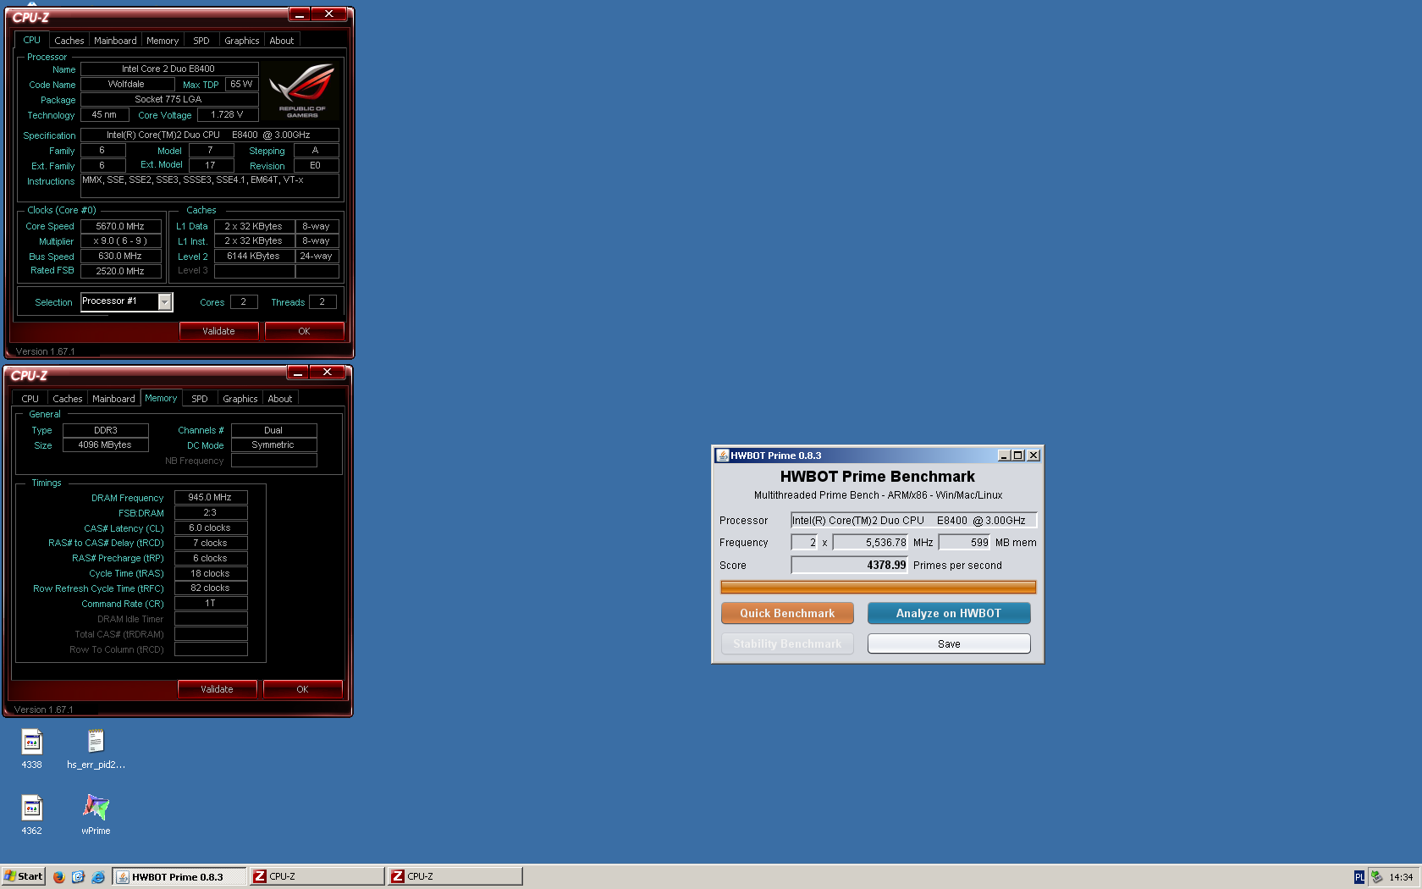Switch to first CPU-Z taskbar button
Image resolution: width=1422 pixels, height=889 pixels.
[x=317, y=876]
